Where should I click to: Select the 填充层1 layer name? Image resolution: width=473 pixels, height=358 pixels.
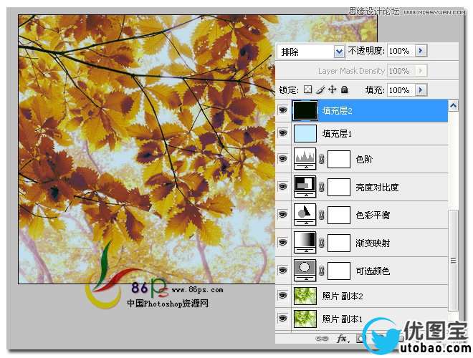337,133
